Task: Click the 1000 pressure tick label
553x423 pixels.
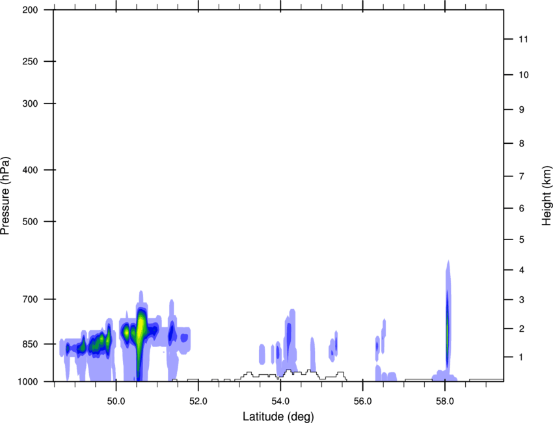Action: point(28,381)
